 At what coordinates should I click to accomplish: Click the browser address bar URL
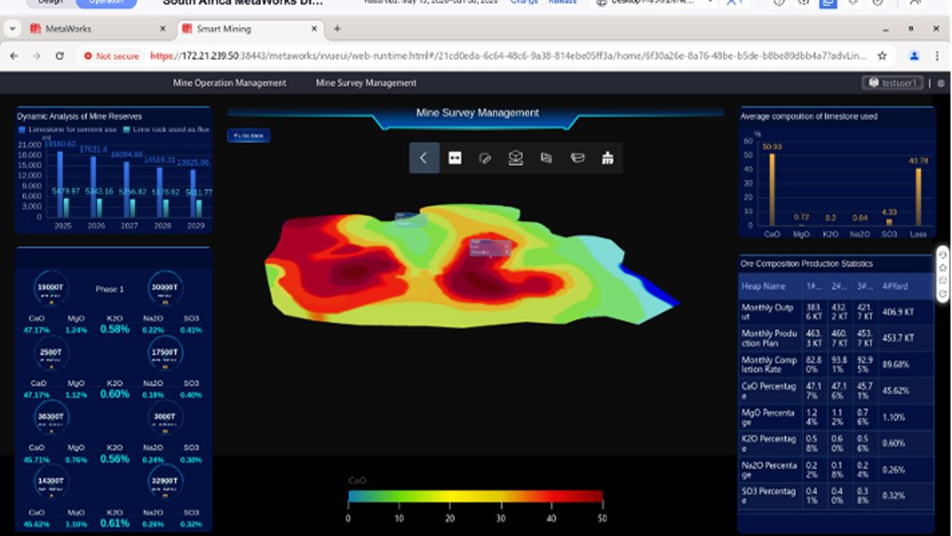[x=508, y=56]
